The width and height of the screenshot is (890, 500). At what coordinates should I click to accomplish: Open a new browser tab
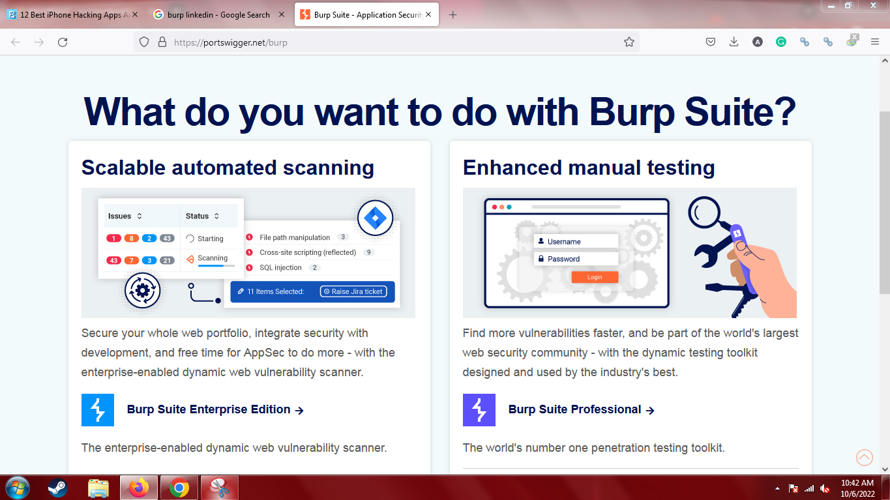[453, 15]
